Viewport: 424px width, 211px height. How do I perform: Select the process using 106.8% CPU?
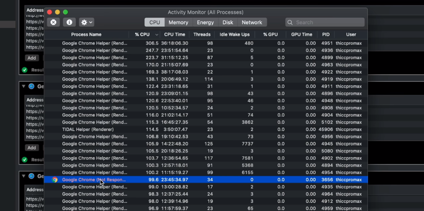(x=206, y=137)
